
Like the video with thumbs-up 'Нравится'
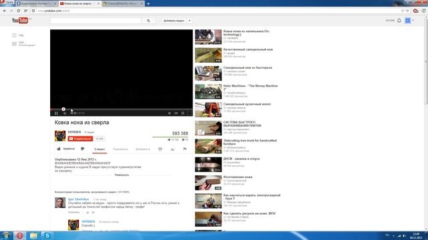click(x=66, y=149)
